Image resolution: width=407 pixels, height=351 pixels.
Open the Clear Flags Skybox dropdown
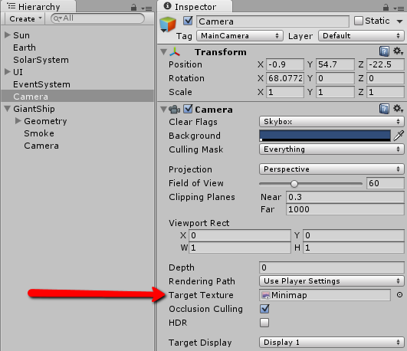coord(331,122)
